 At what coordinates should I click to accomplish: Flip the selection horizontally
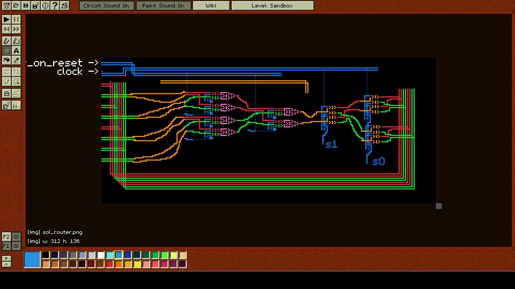click(7, 72)
